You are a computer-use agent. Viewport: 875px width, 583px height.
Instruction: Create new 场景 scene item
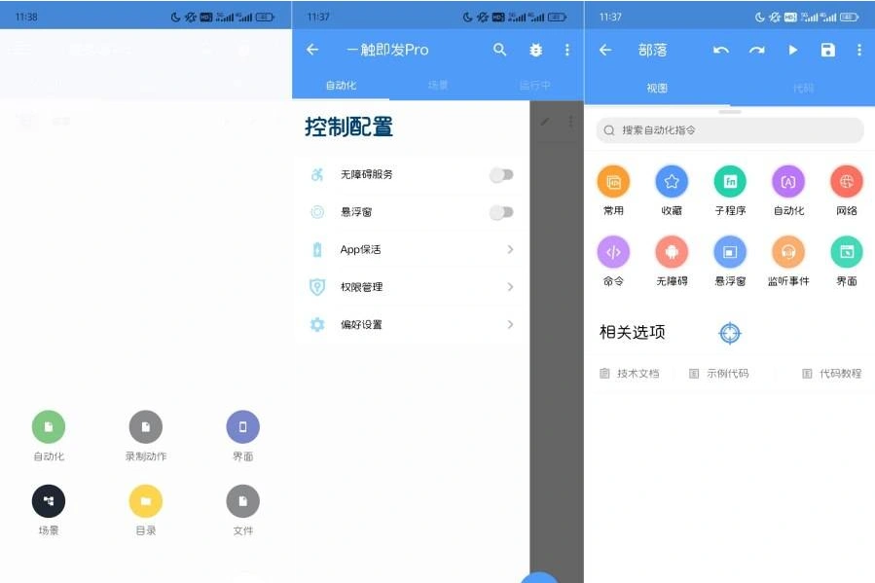[x=49, y=501]
